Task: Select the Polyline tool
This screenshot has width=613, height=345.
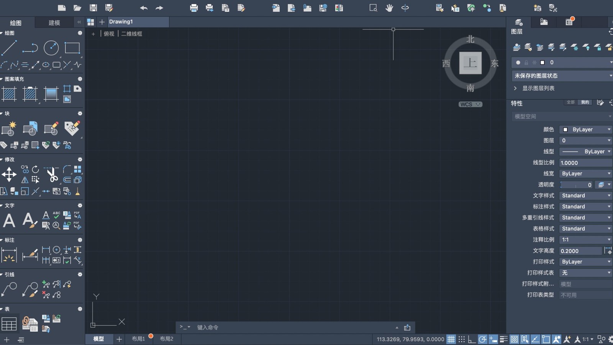Action: click(30, 48)
